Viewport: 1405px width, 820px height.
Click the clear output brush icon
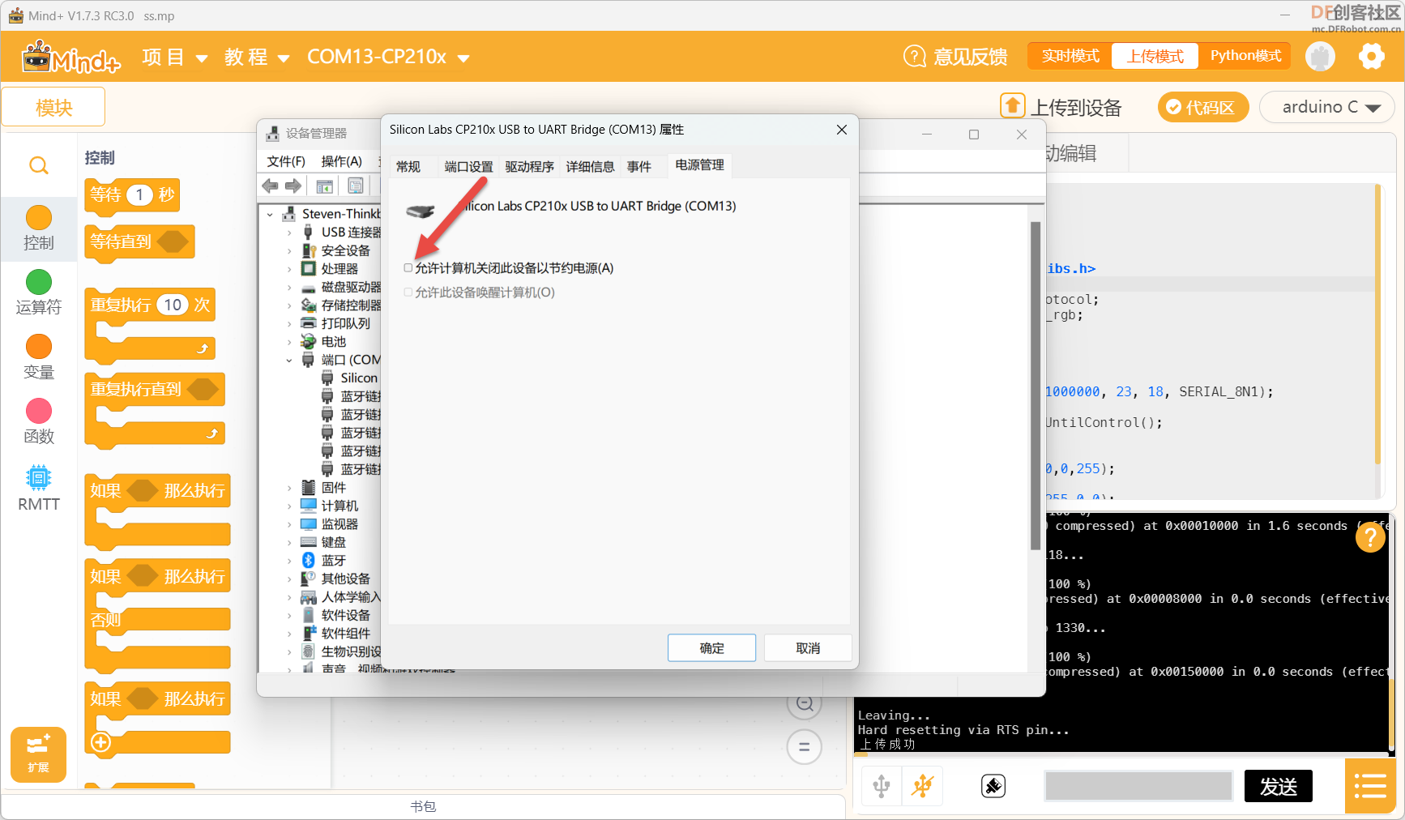point(993,785)
